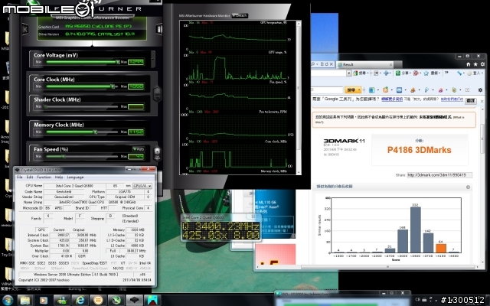Click the gear icon on second toolbar
The width and height of the screenshot is (490, 306).
480,90
